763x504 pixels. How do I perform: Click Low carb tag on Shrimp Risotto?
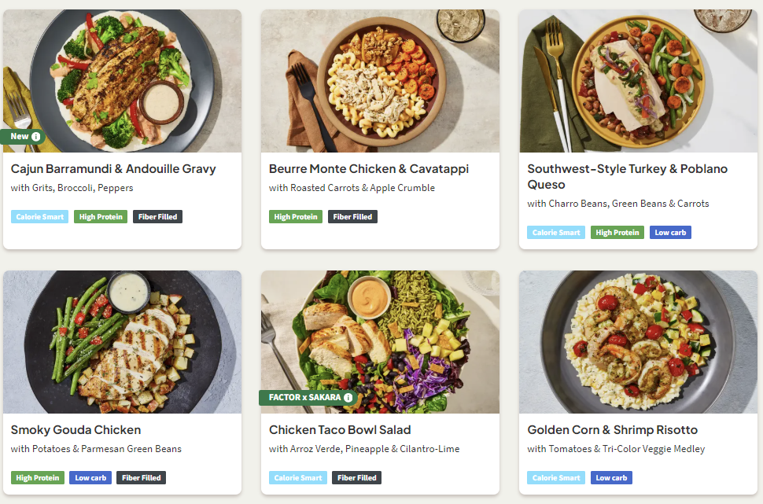[x=611, y=478]
